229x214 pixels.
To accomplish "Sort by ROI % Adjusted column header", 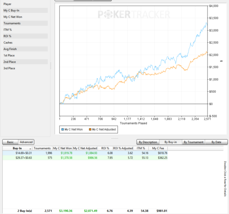I will coord(123,148).
